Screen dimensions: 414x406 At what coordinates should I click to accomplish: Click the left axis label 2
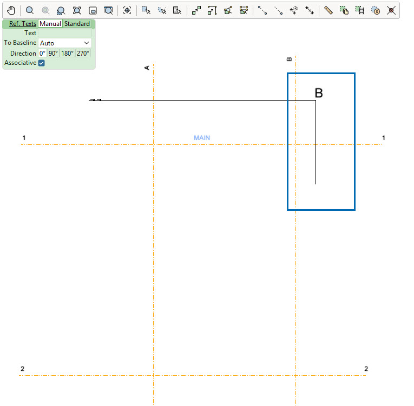(22, 369)
